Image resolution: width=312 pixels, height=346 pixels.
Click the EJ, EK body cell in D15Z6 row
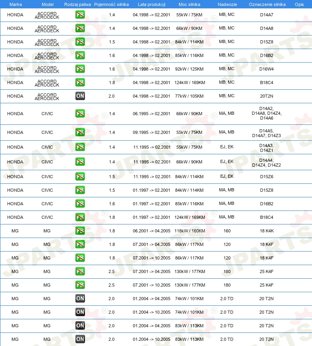pos(227,177)
